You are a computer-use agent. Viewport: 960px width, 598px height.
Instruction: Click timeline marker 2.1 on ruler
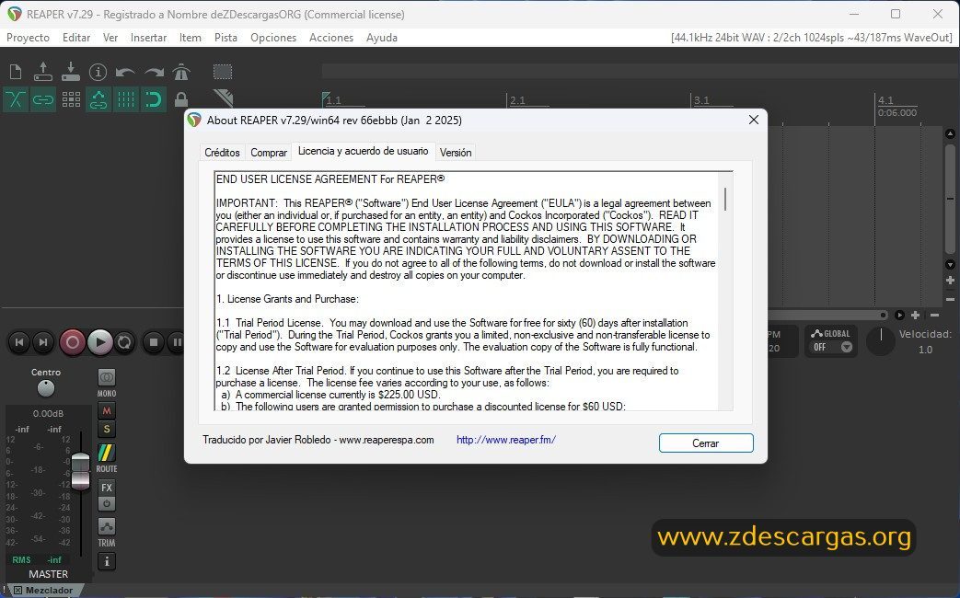click(517, 100)
